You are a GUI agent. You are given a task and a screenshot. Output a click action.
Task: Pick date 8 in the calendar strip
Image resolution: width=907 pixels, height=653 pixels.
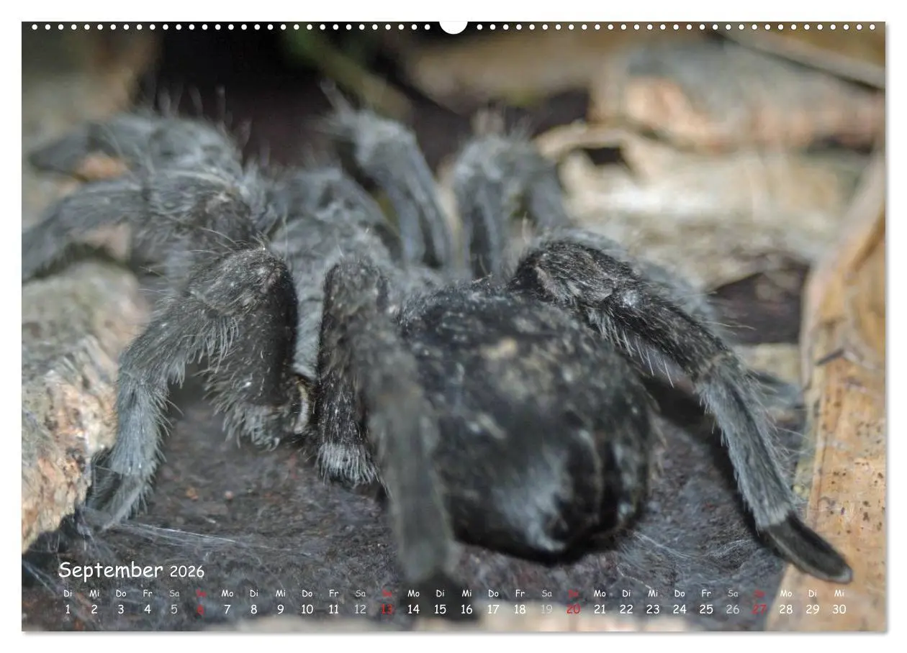coord(254,609)
